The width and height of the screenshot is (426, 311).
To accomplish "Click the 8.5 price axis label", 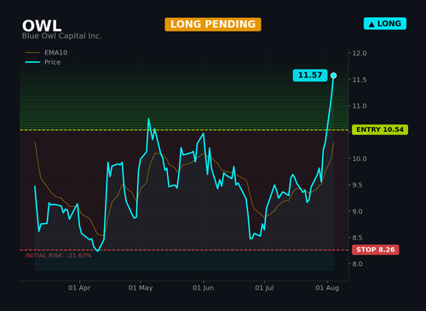I will coord(357,238).
